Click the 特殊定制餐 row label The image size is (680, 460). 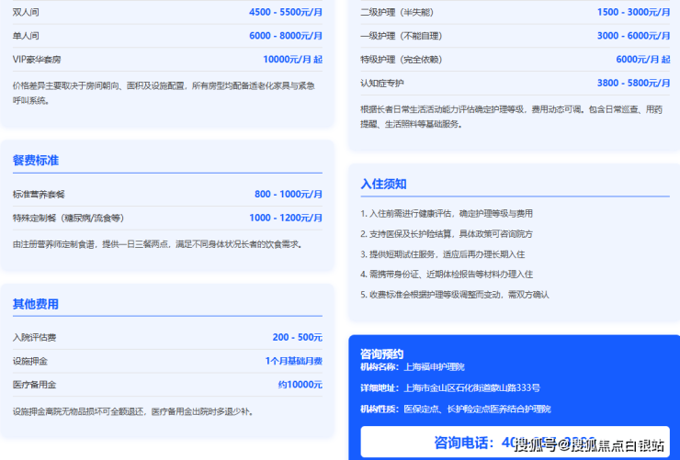[68, 218]
